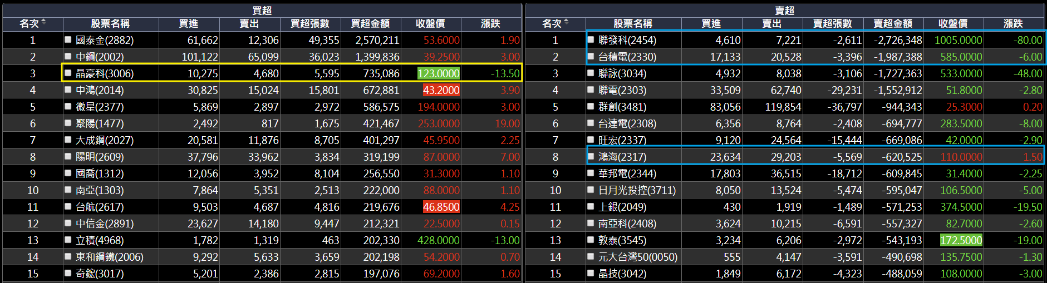This screenshot has height=283, width=1047.
Task: Click the 賣超 table title bar
Action: [785, 10]
